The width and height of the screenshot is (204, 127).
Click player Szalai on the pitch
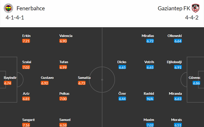pyautogui.click(x=26, y=62)
